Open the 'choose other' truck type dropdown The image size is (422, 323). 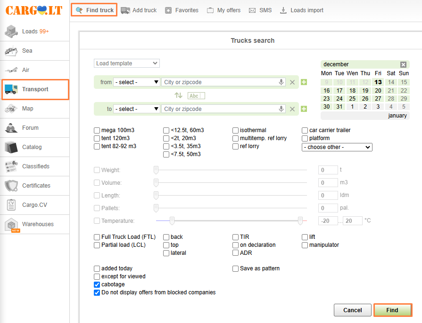337,147
